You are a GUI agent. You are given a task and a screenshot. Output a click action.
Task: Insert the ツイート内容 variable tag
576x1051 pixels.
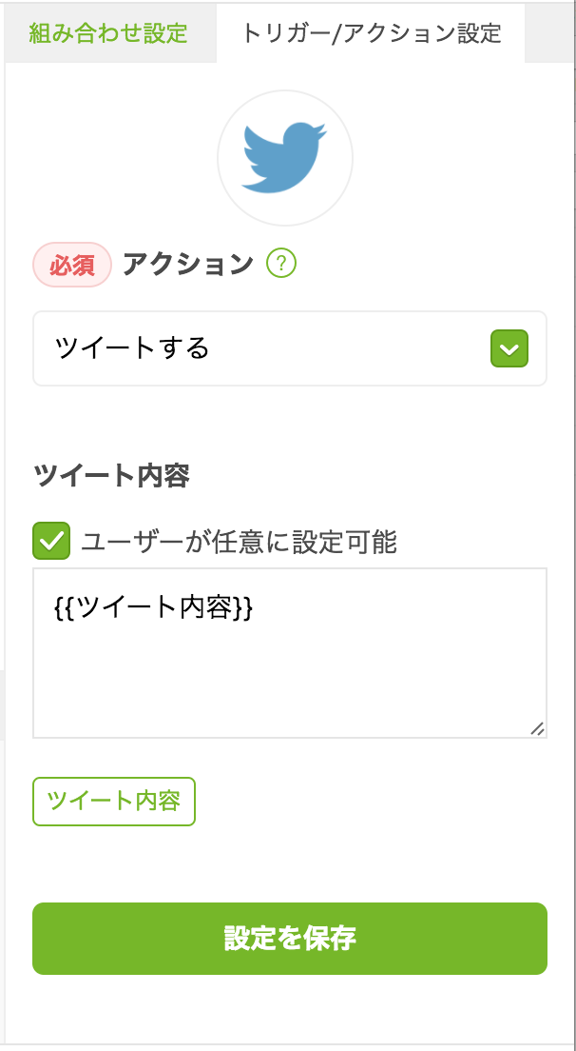[x=114, y=802]
